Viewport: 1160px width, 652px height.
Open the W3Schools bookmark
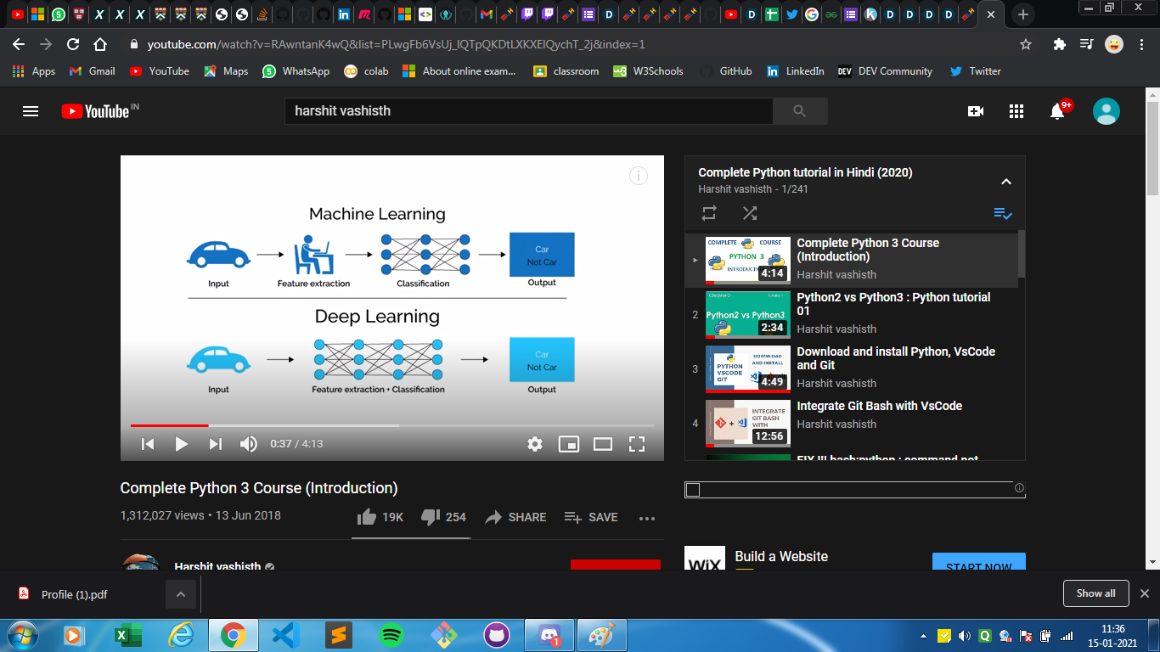coord(649,71)
